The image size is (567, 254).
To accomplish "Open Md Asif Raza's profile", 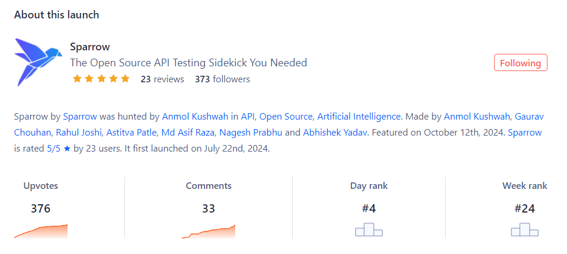I will coord(189,133).
